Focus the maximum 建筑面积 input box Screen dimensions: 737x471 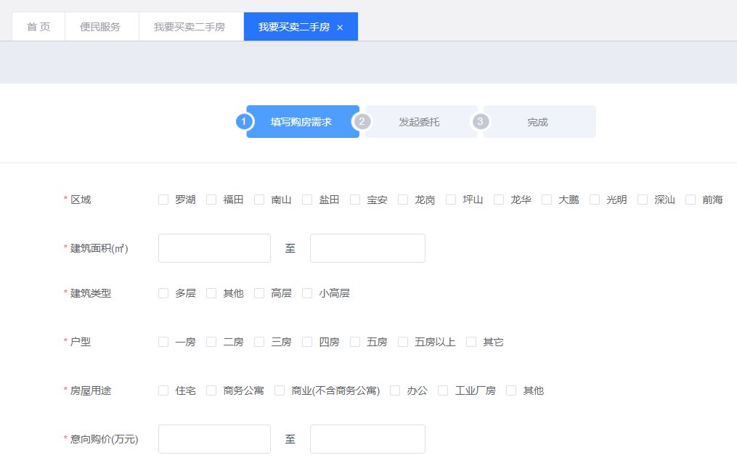[367, 248]
